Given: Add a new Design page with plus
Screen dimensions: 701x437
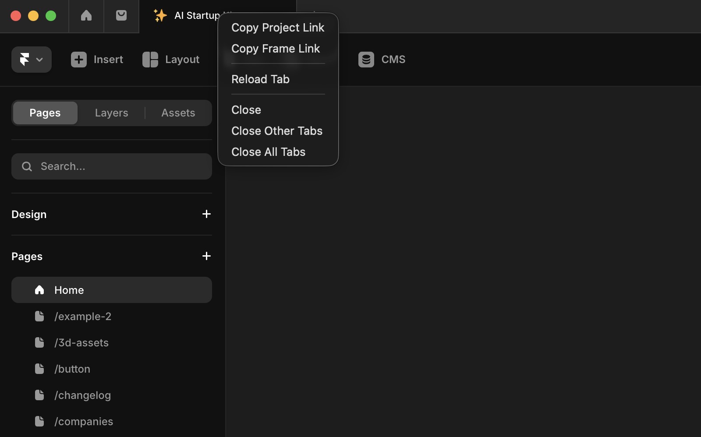Looking at the screenshot, I should coord(206,214).
